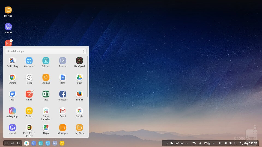Toggle the on-screen keyboard icon
This screenshot has width=262, height=147.
(x=221, y=143)
